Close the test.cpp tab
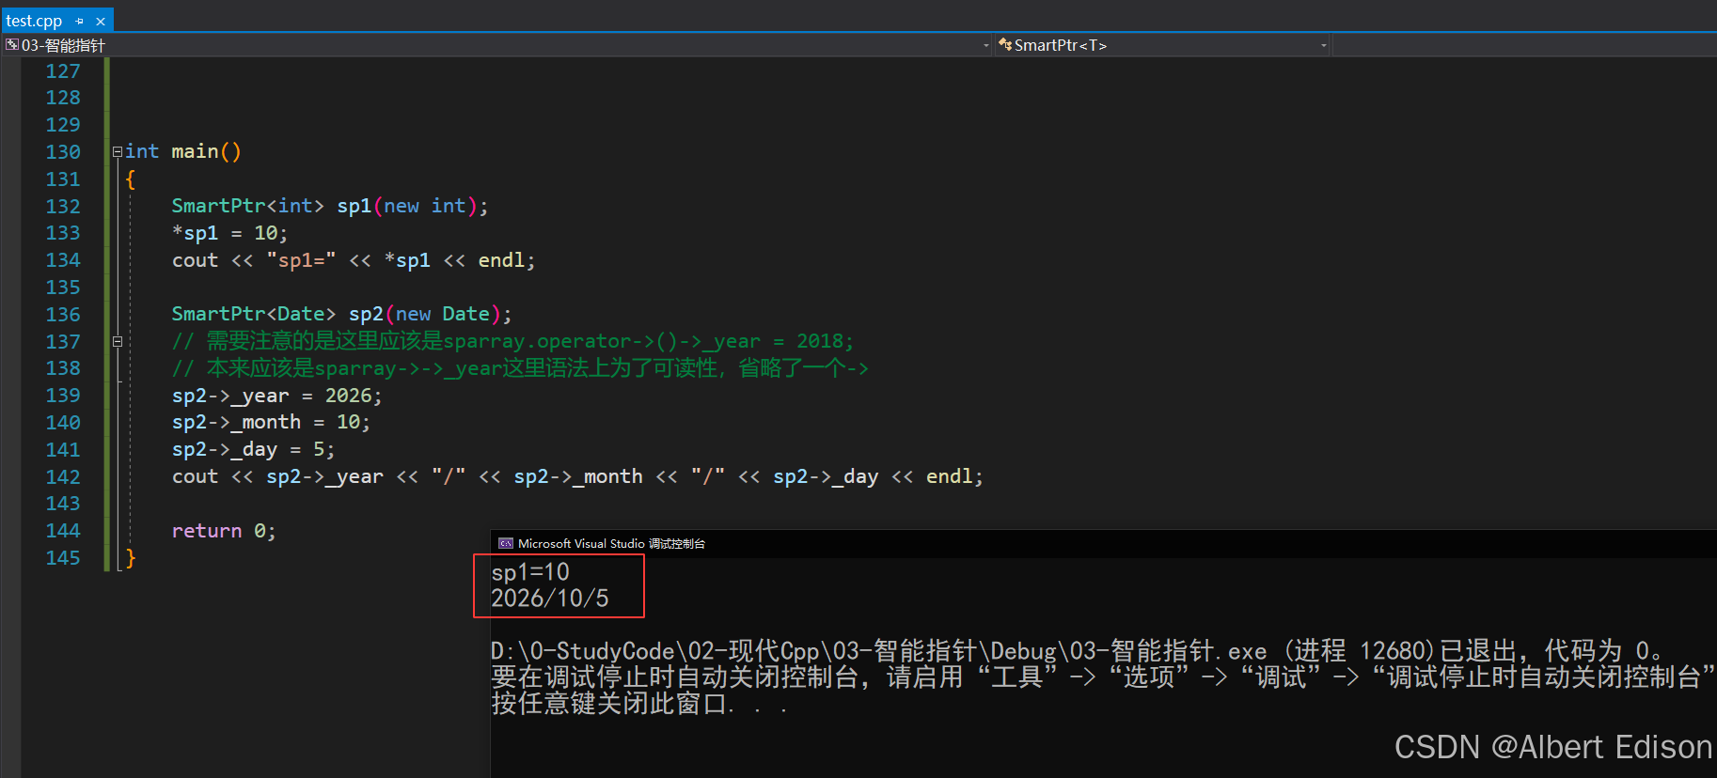Screen dimensions: 1717x778 coord(101,21)
